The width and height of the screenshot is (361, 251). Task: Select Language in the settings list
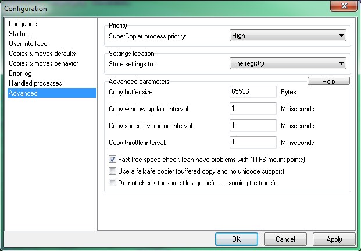pos(23,24)
